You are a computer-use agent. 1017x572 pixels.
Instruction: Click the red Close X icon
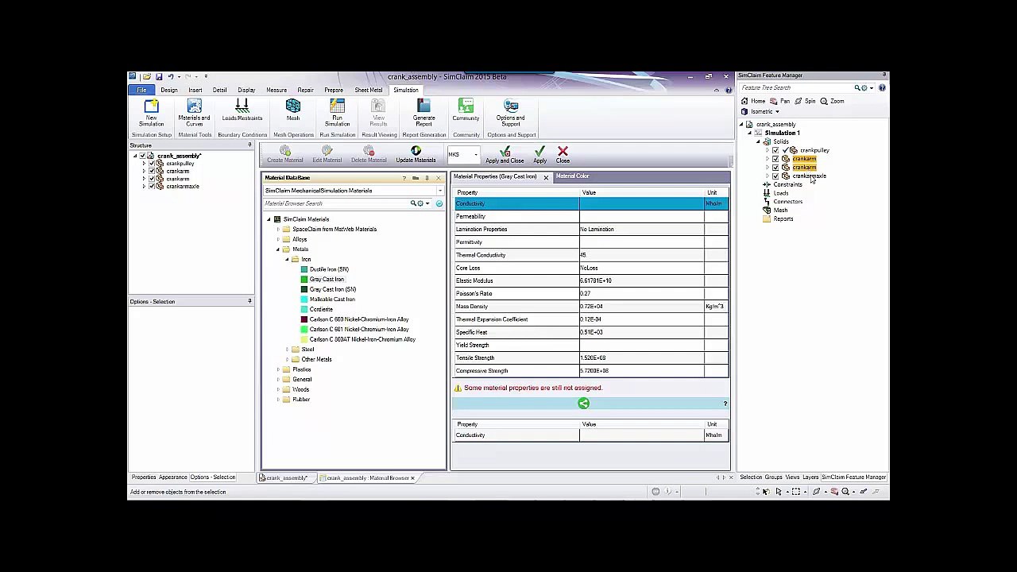pos(563,150)
